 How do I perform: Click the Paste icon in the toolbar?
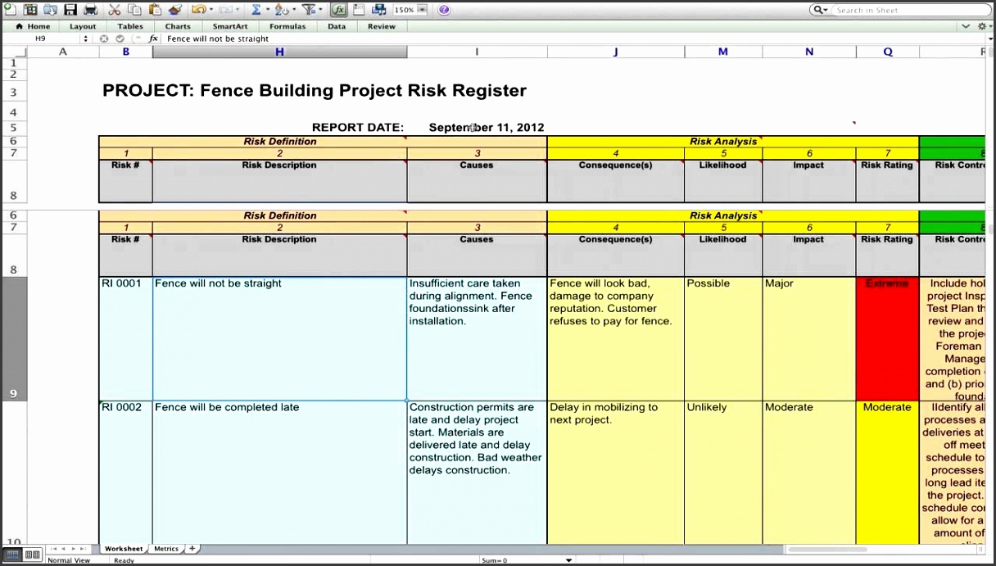(155, 9)
